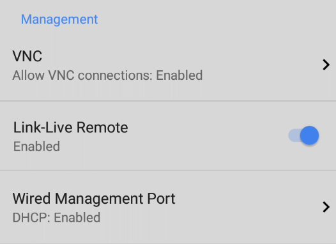This screenshot has height=244, width=336.
Task: Expand Wired Management Port via right arrow
Action: [326, 207]
